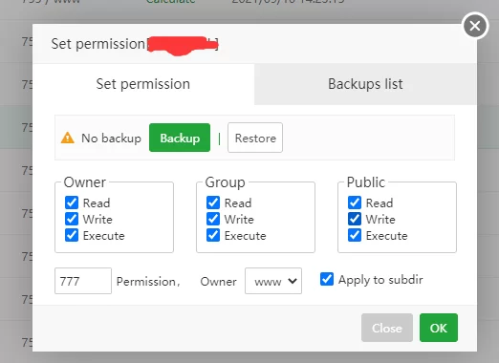Uncheck Owner Read permission
Image resolution: width=499 pixels, height=363 pixels.
(x=72, y=203)
